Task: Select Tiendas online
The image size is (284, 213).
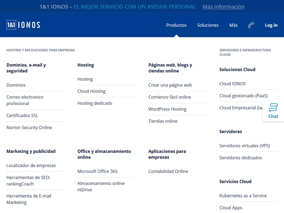Action: pos(163,121)
